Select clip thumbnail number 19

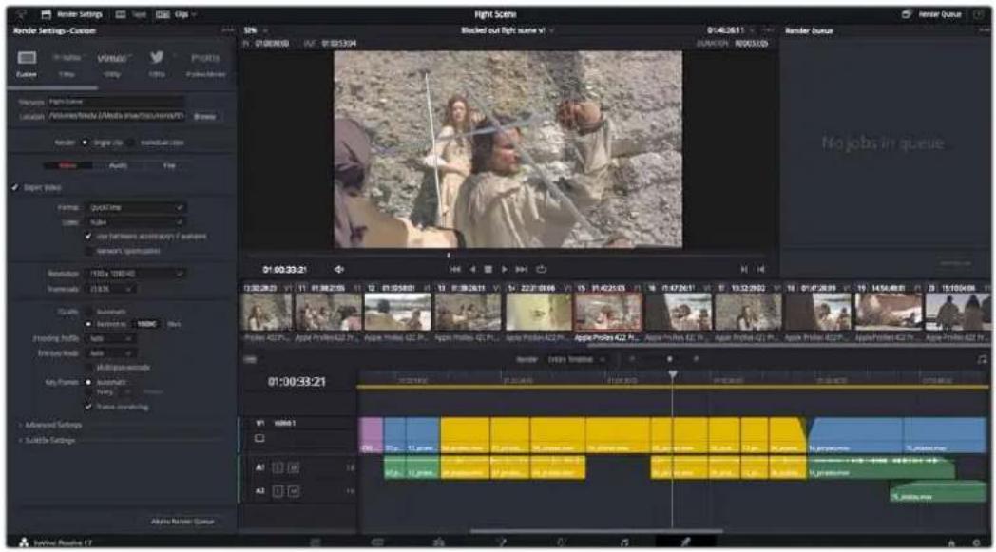coord(888,312)
